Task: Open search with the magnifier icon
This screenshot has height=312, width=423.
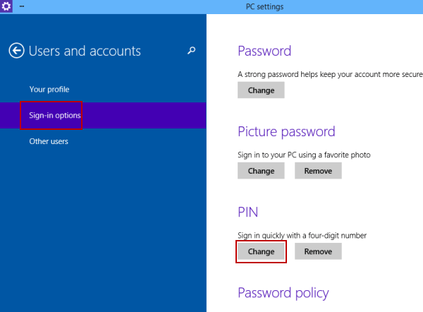Action: coord(191,50)
